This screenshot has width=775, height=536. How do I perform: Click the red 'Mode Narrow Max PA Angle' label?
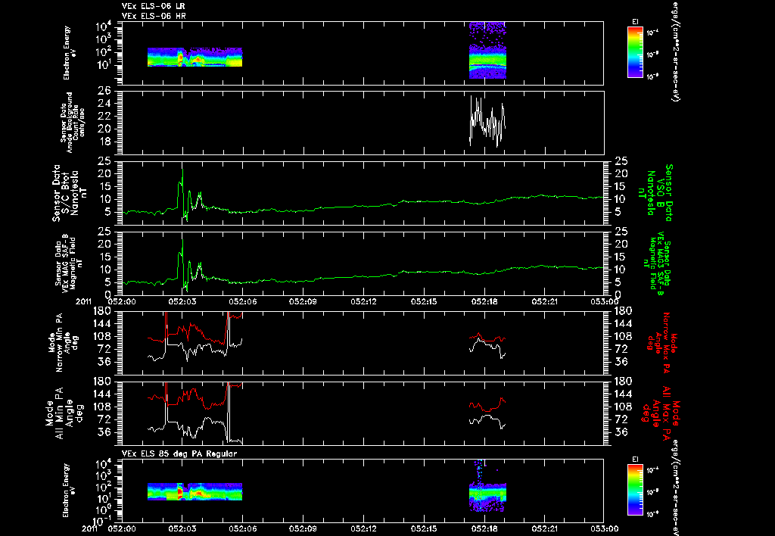coord(661,344)
